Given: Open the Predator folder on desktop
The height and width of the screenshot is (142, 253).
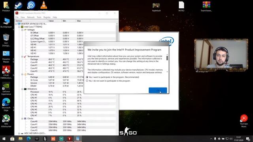Looking at the screenshot, I should [6, 6].
